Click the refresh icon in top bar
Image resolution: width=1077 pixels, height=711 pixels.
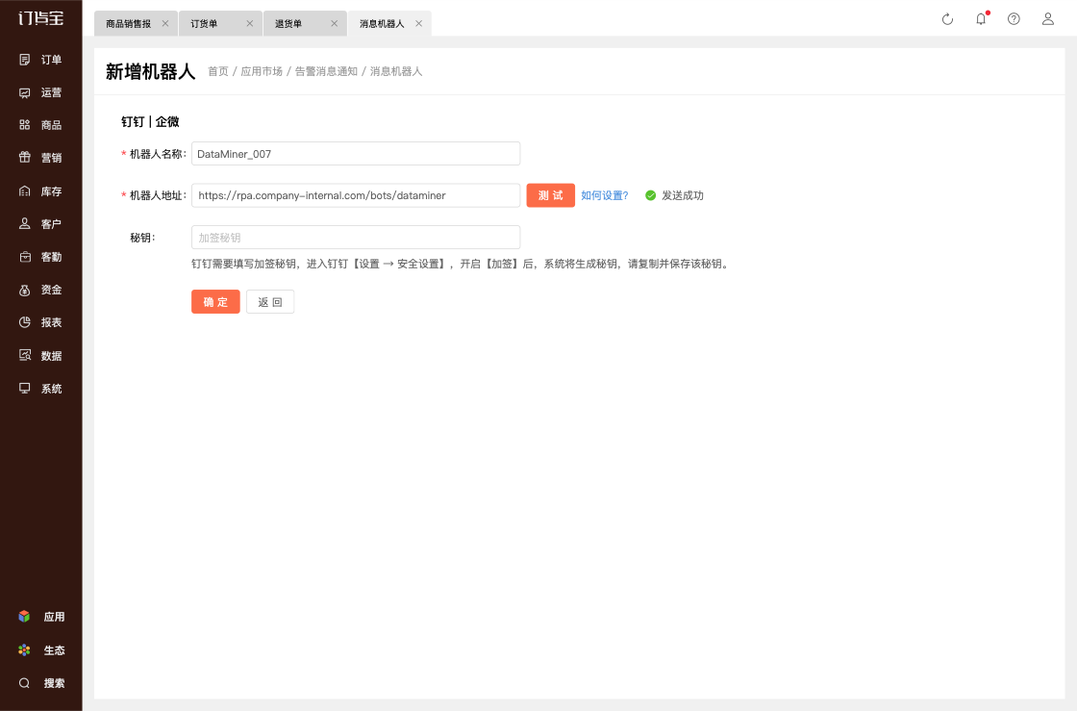pyautogui.click(x=947, y=19)
